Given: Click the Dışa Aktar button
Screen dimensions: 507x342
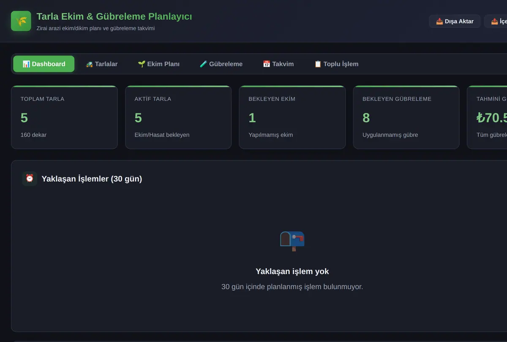Looking at the screenshot, I should click(x=455, y=21).
